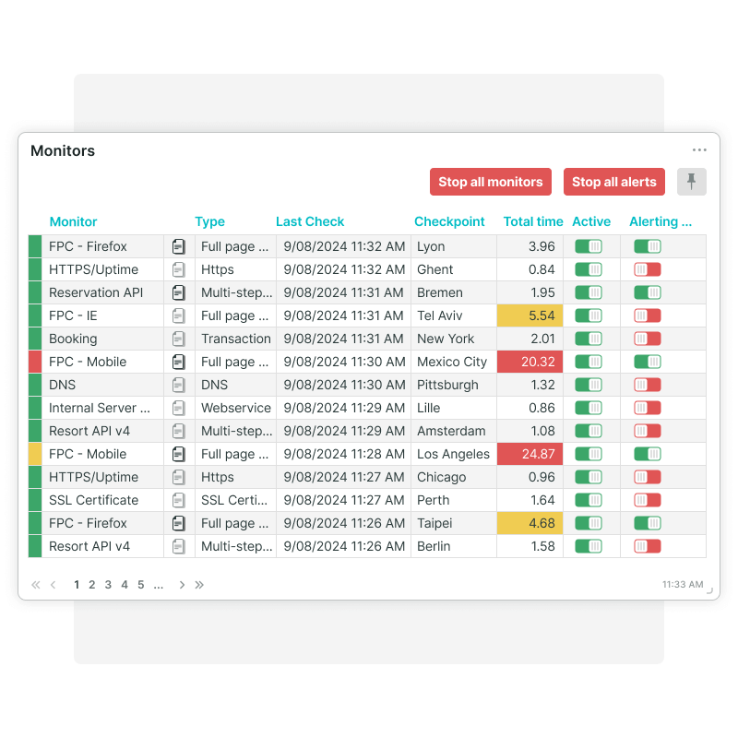738x738 pixels.
Task: Toggle Active switch for Booking monitor
Action: [589, 339]
